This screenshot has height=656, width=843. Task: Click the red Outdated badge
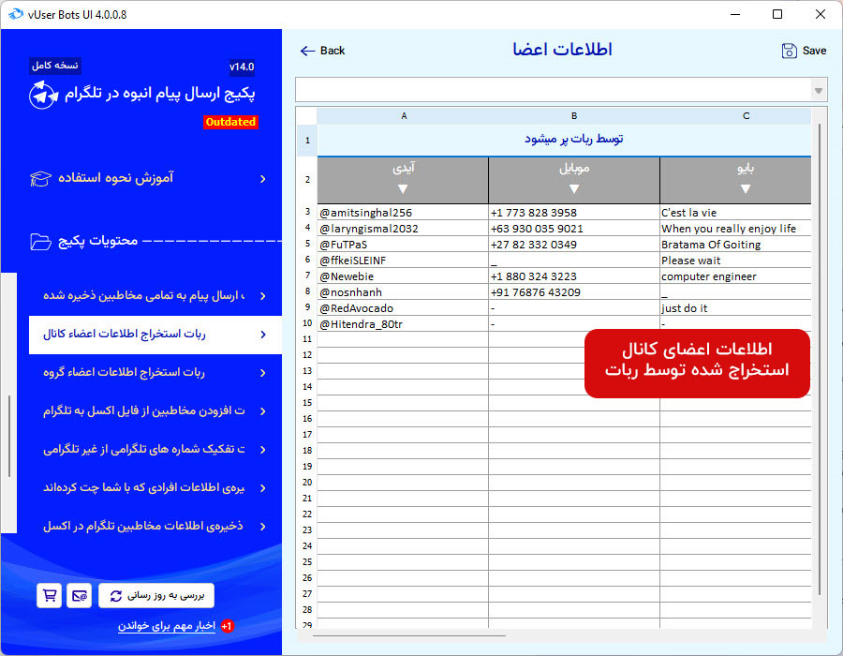tap(230, 122)
